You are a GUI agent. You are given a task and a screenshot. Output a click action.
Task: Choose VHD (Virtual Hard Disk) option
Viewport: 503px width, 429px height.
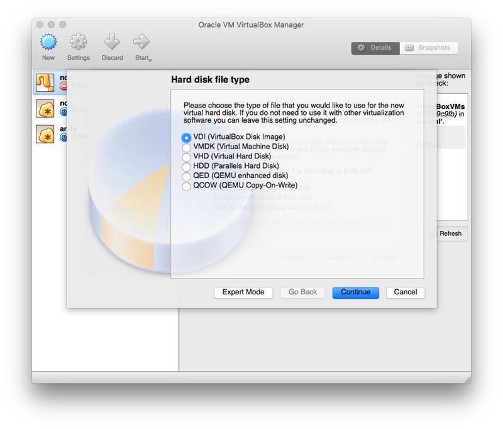click(x=226, y=156)
